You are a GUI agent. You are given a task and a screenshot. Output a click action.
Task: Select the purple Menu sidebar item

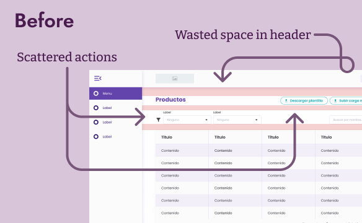coord(116,94)
